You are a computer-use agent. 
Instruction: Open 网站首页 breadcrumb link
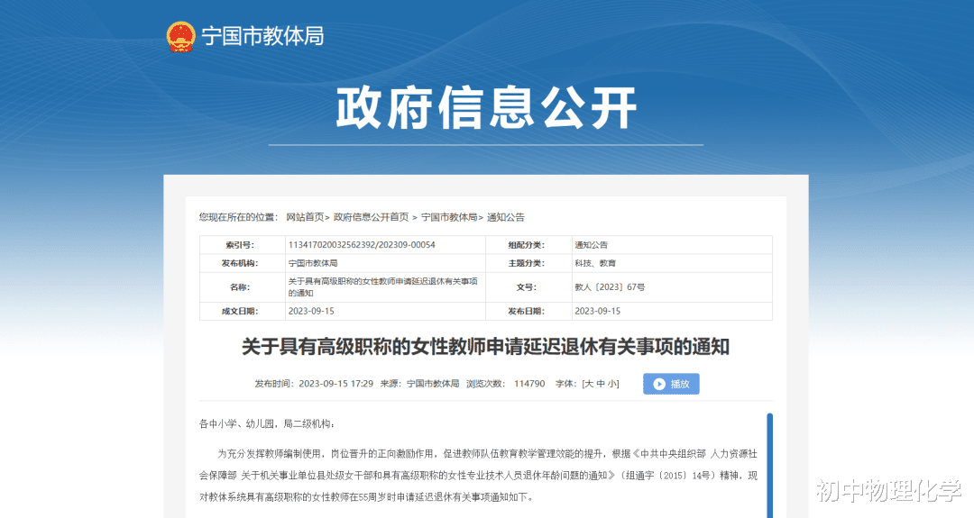pyautogui.click(x=305, y=217)
